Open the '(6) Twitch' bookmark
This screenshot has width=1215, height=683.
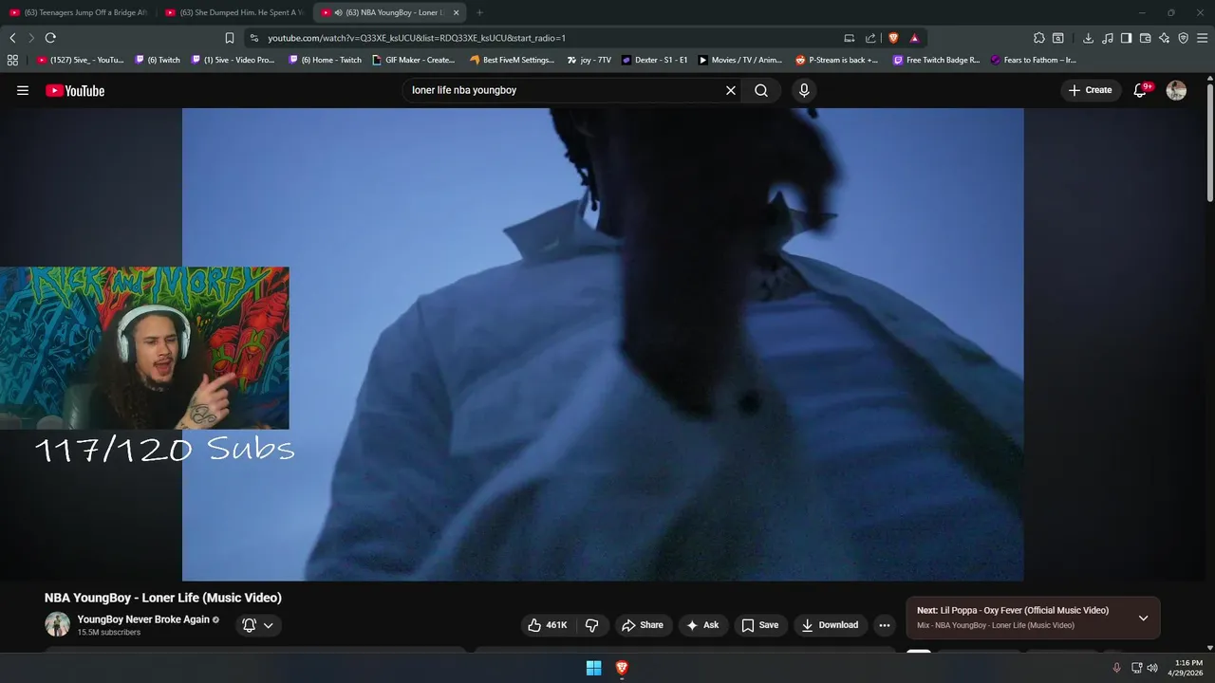click(158, 60)
